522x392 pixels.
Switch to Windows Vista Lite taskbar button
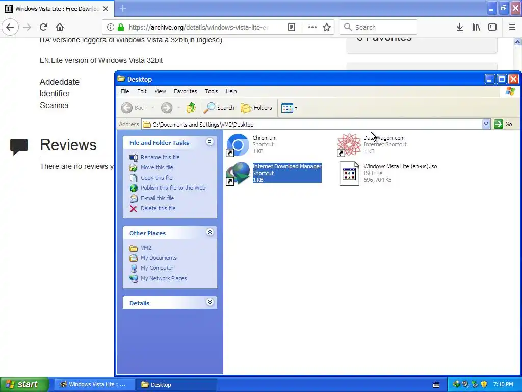coord(94,385)
